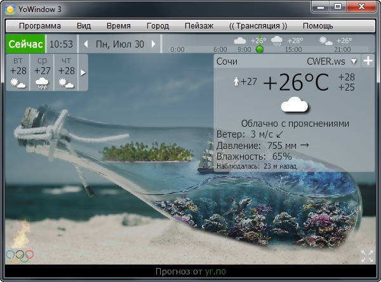This screenshot has width=381, height=282.
Task: Select Thursday (чт) forecast tile
Action: point(66,72)
